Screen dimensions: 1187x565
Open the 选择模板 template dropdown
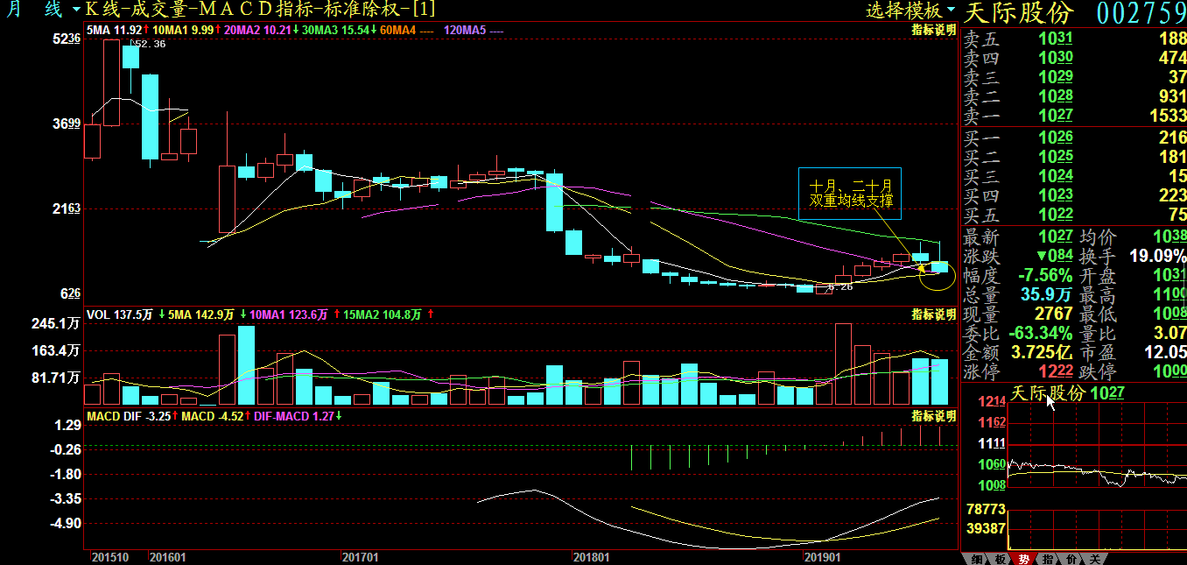(x=912, y=11)
